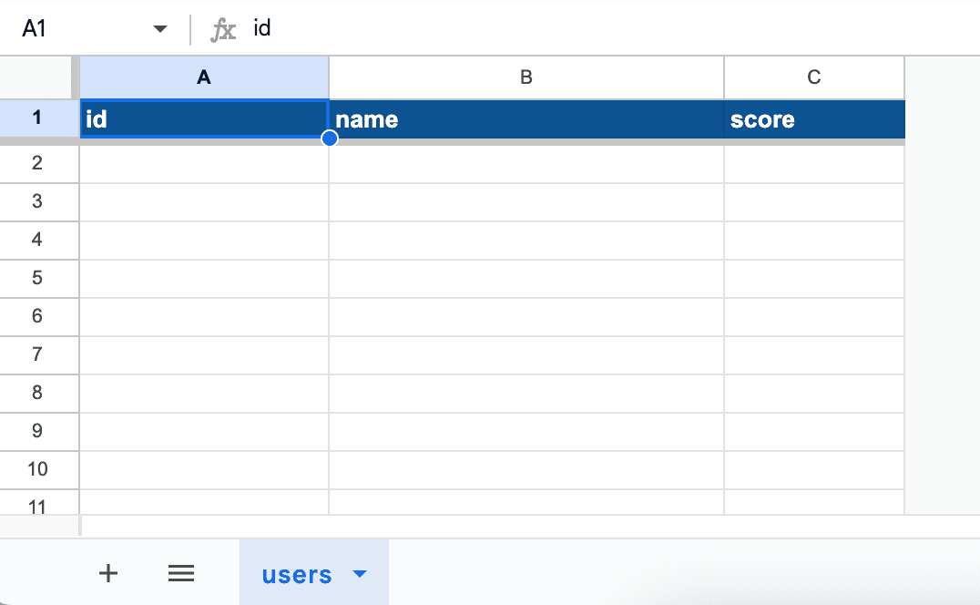This screenshot has height=605, width=980.
Task: Click the blue fill handle on cell A1
Action: [x=330, y=138]
